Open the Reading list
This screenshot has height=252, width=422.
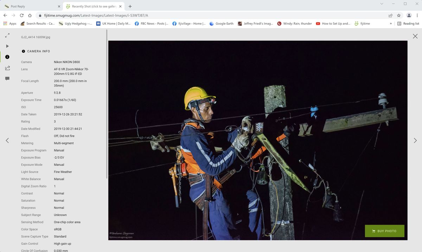(x=408, y=24)
